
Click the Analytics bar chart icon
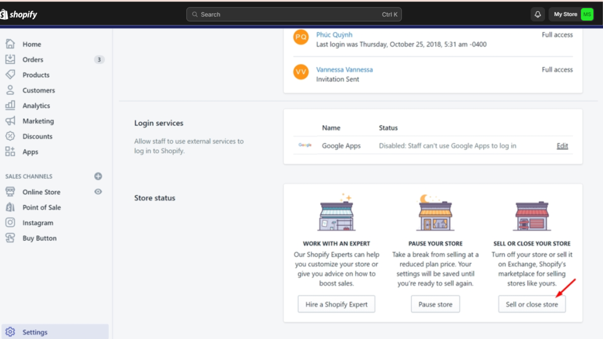10,105
